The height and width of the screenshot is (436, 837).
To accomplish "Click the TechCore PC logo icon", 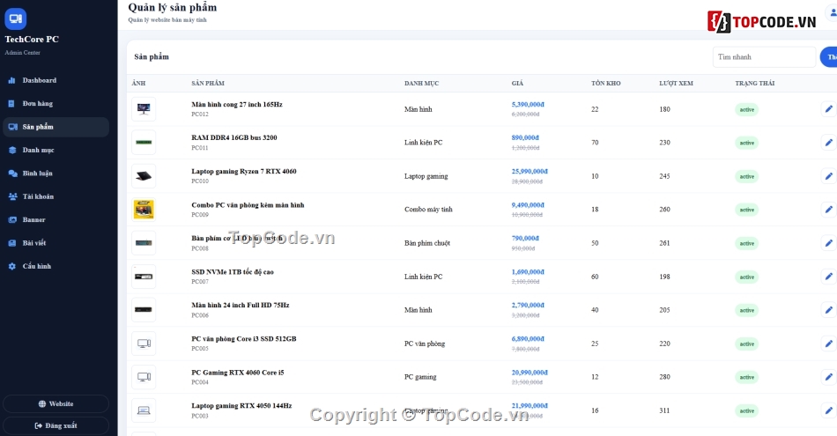I will pyautogui.click(x=16, y=18).
